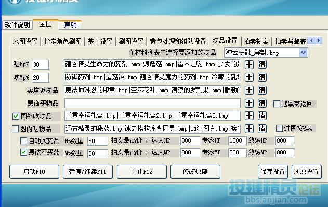This screenshot has height=207, width=328.
Task: Click the 中止F12 button
Action: (x=141, y=172)
